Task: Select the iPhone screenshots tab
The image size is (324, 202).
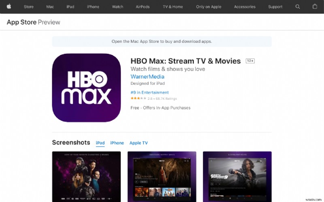Action: click(117, 143)
